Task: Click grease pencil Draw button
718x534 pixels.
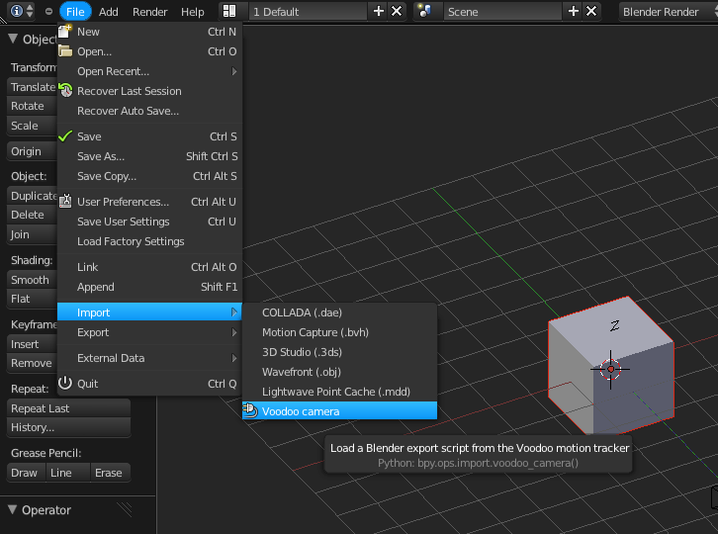Action: [x=26, y=473]
